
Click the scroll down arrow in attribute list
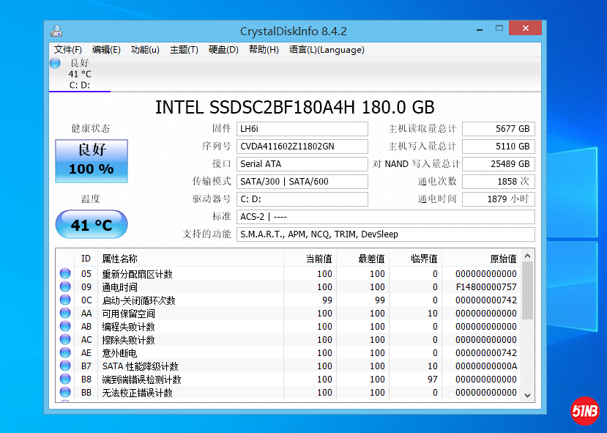click(527, 395)
